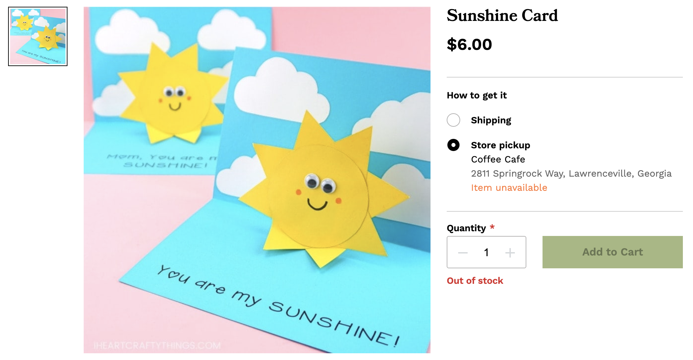Screen dimensions: 693x360
Task: Select the Shipping radio button
Action: coord(453,120)
